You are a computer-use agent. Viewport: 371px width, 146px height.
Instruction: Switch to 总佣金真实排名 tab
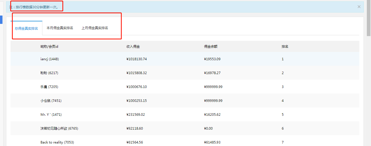click(x=26, y=28)
